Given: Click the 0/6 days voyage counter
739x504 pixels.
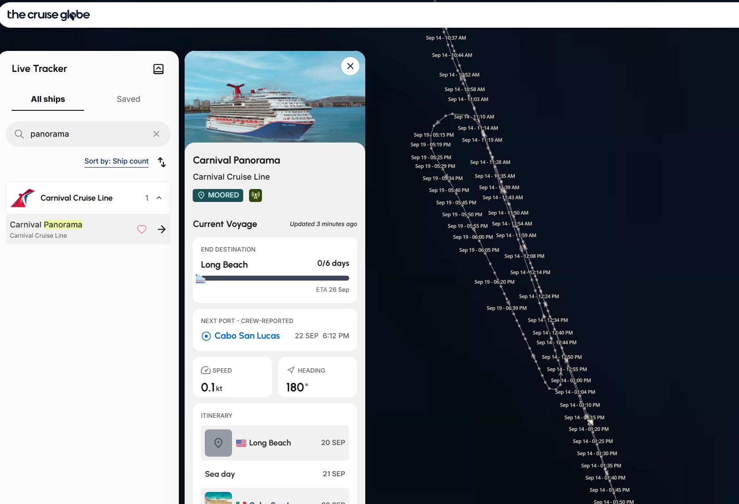Looking at the screenshot, I should pos(333,263).
